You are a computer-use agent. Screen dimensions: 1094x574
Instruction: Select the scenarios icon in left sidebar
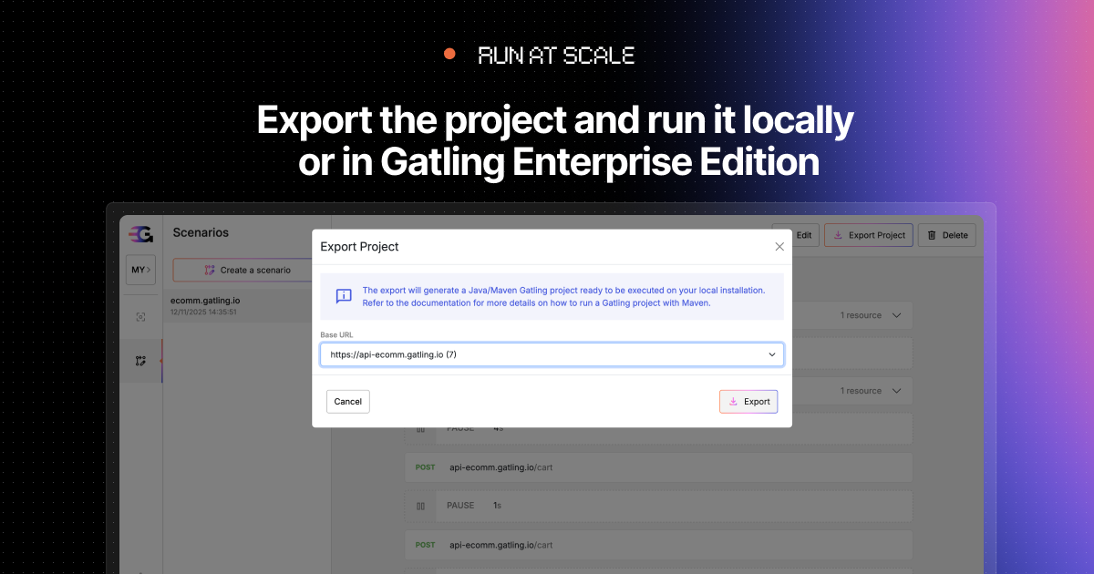click(x=140, y=361)
